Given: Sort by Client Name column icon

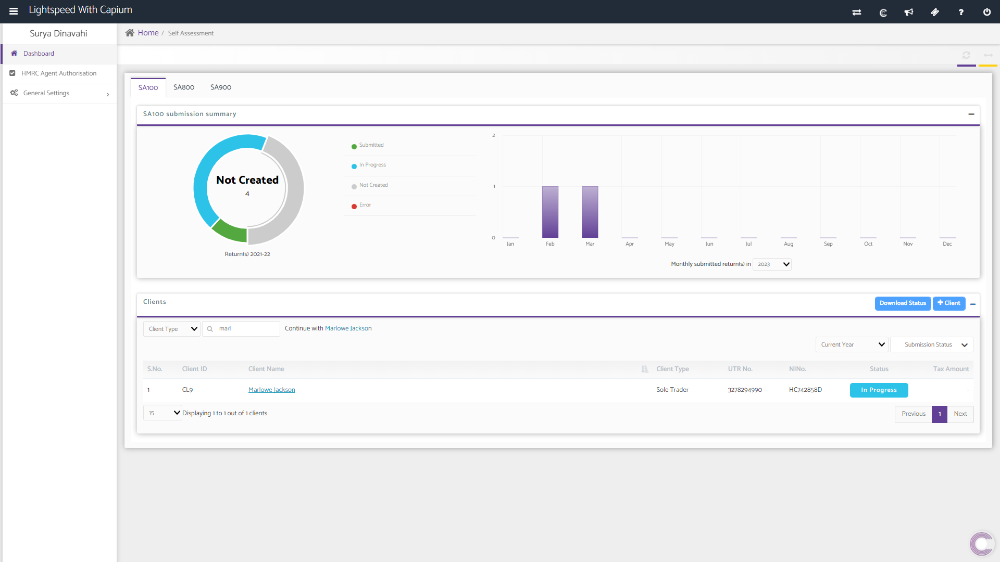Looking at the screenshot, I should (x=645, y=369).
